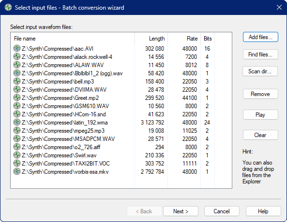The image size is (287, 222).
Task: Click the waveform icon beside aac.AVI
Action: pos(17,49)
